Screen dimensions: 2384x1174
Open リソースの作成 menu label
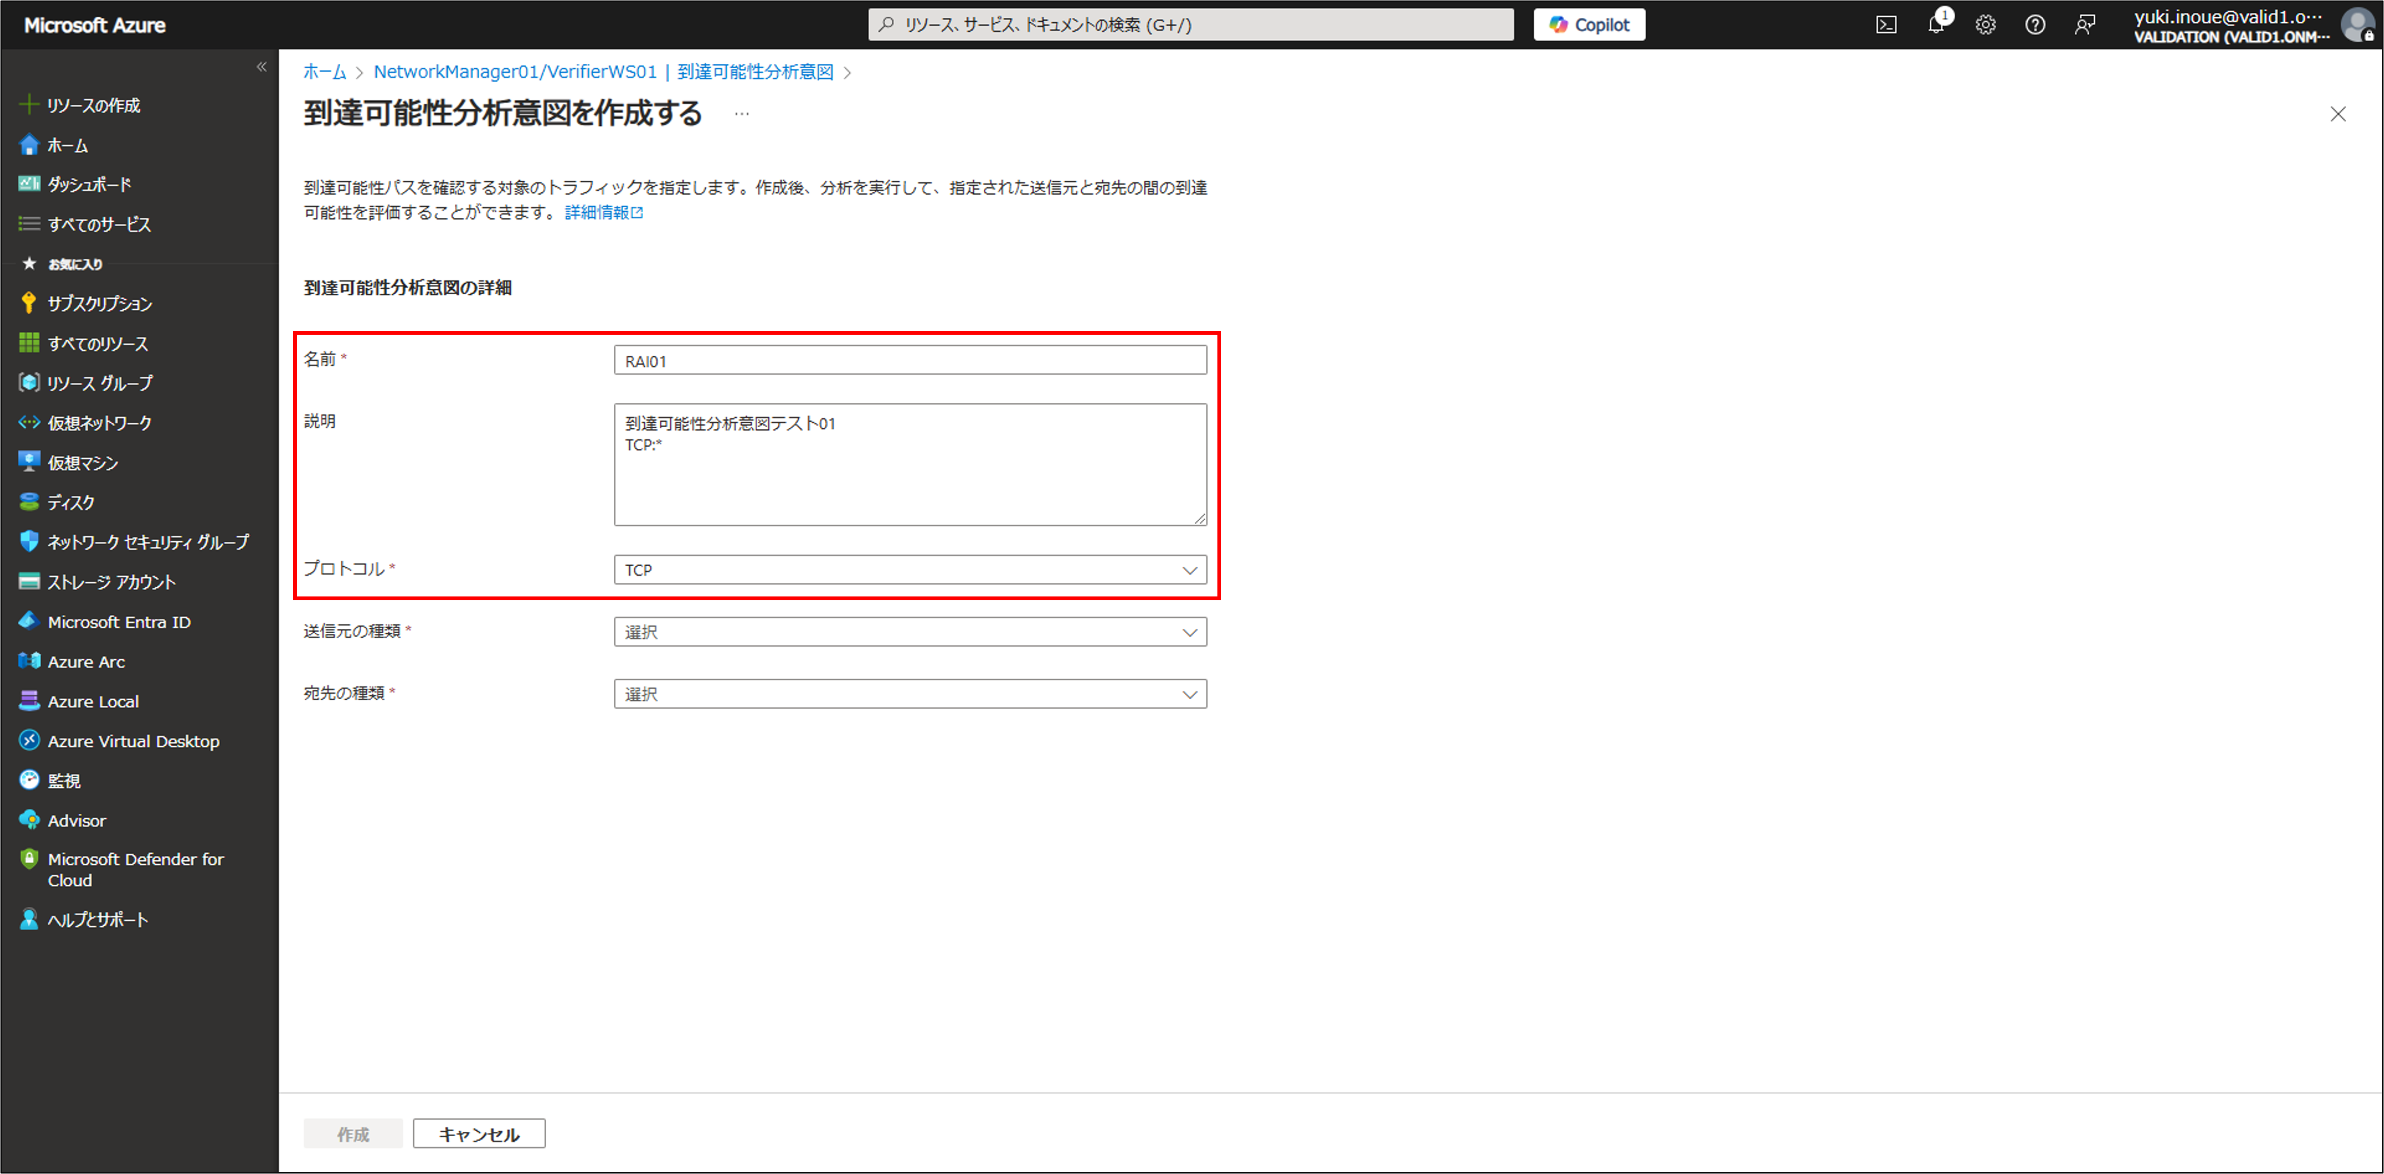94,105
